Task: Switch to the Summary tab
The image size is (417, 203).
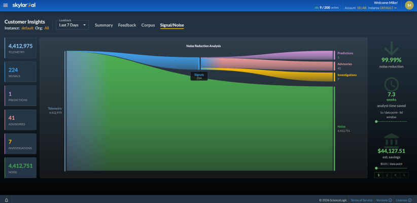Action: (x=103, y=25)
